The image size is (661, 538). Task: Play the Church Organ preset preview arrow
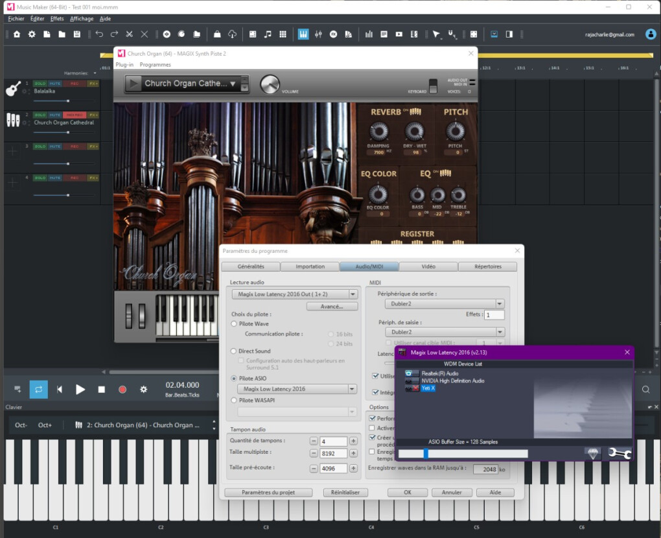(133, 84)
